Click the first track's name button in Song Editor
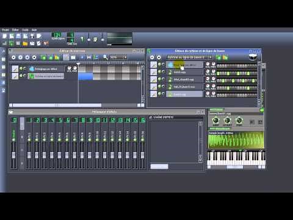The image size is (293, 220). 46,69
